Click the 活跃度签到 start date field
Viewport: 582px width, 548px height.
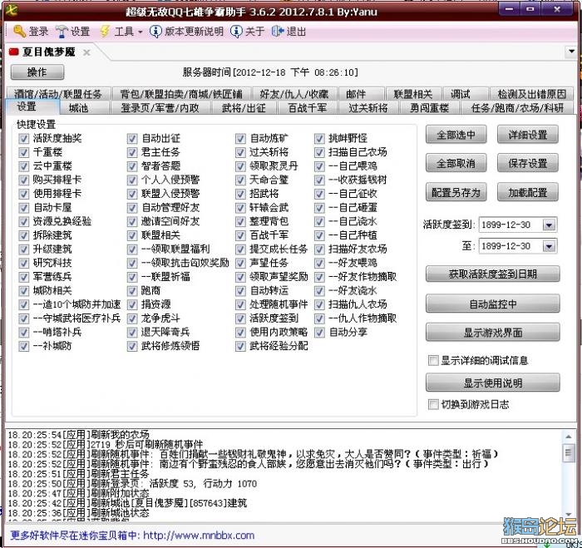coord(518,225)
